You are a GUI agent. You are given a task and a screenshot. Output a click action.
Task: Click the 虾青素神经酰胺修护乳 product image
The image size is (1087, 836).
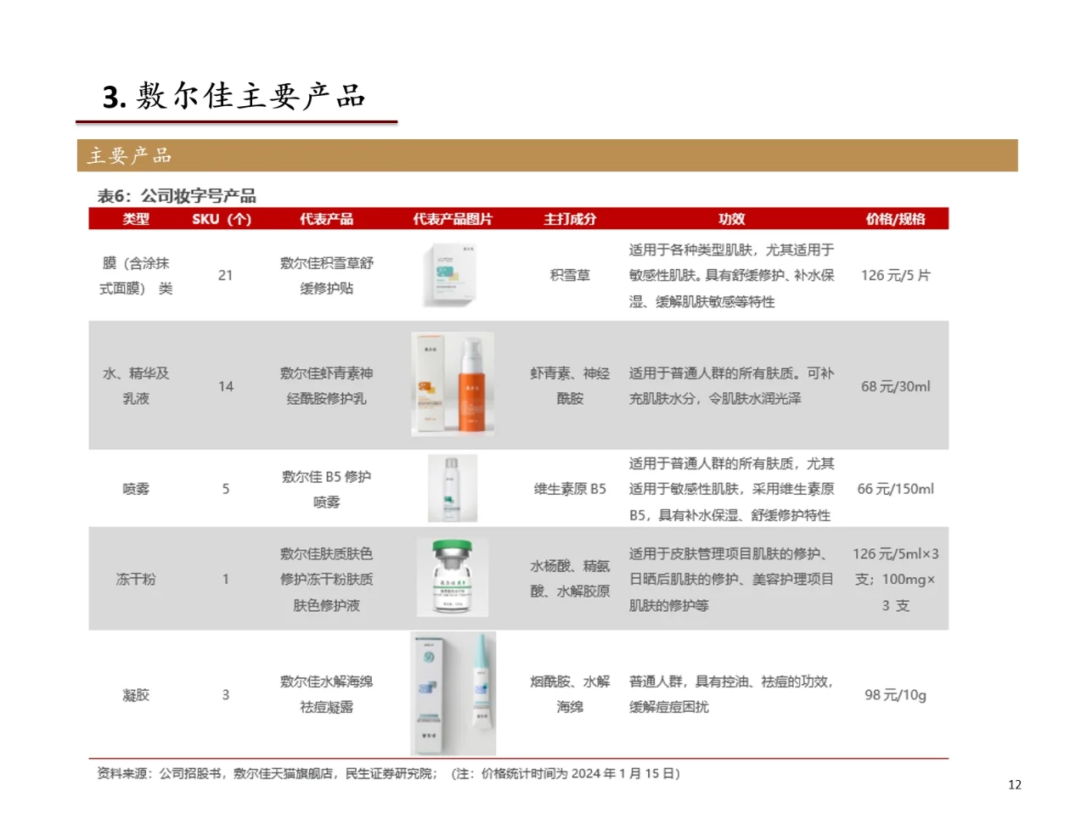pyautogui.click(x=453, y=385)
